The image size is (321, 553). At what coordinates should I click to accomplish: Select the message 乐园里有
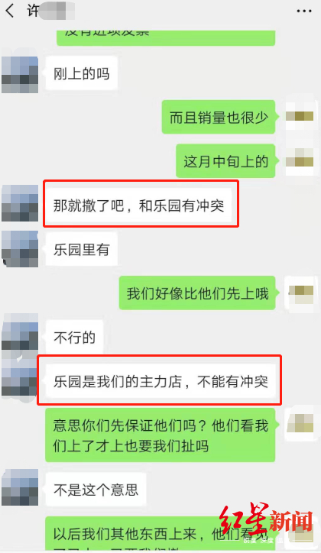coord(82,249)
